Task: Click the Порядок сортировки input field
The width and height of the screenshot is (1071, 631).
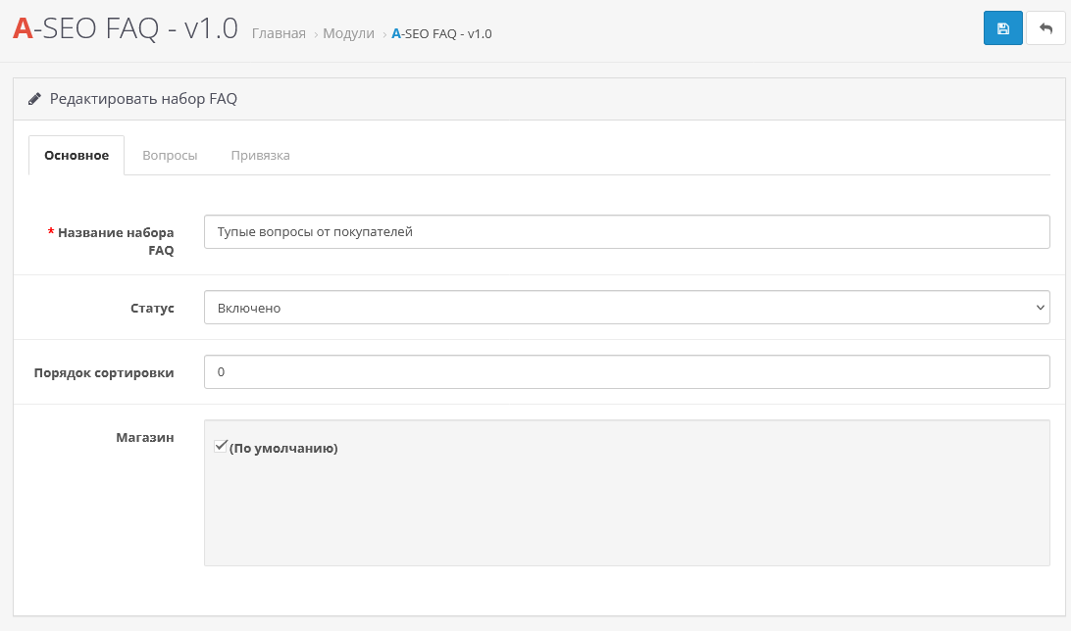Action: (627, 372)
